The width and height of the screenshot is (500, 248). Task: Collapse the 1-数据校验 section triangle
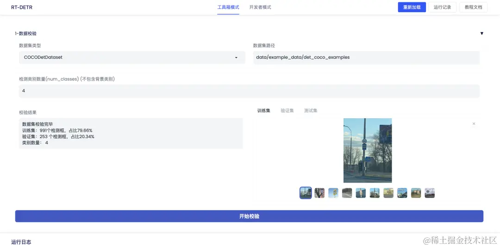pos(481,33)
